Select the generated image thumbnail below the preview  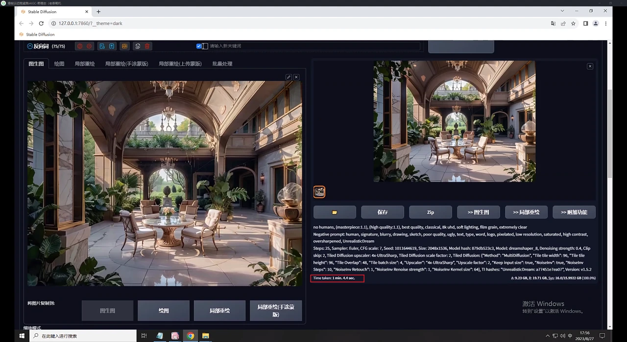tap(319, 192)
